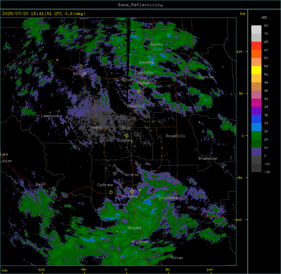Click the ThreeHills town label
Image resolution: width=281 pixels, height=274 pixels.
[175, 136]
